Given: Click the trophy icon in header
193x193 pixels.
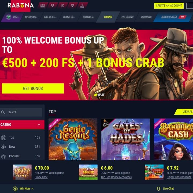Looking at the screenshot, I should point(53,6).
